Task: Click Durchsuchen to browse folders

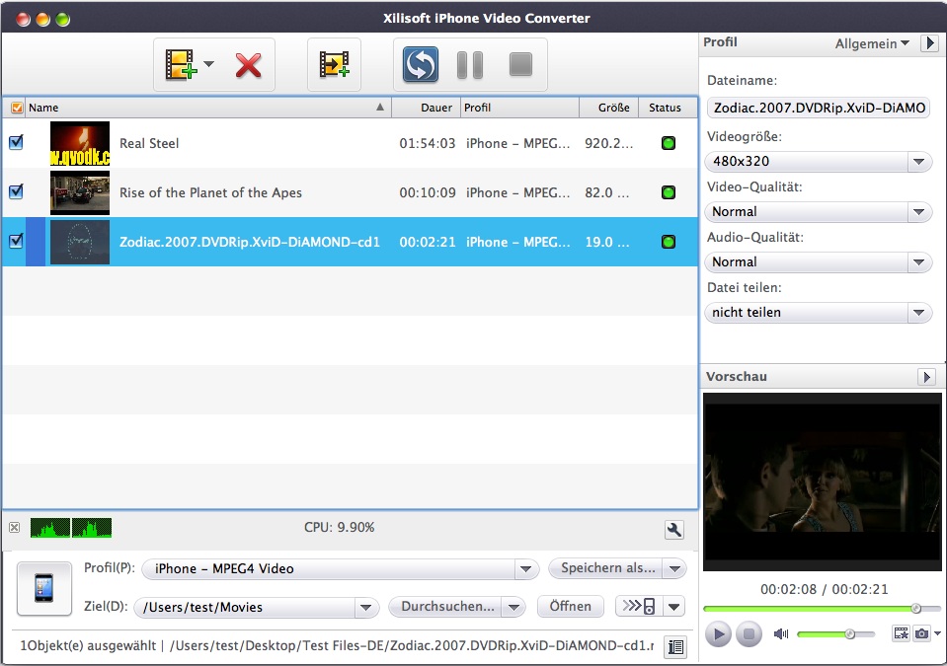Action: click(x=447, y=606)
